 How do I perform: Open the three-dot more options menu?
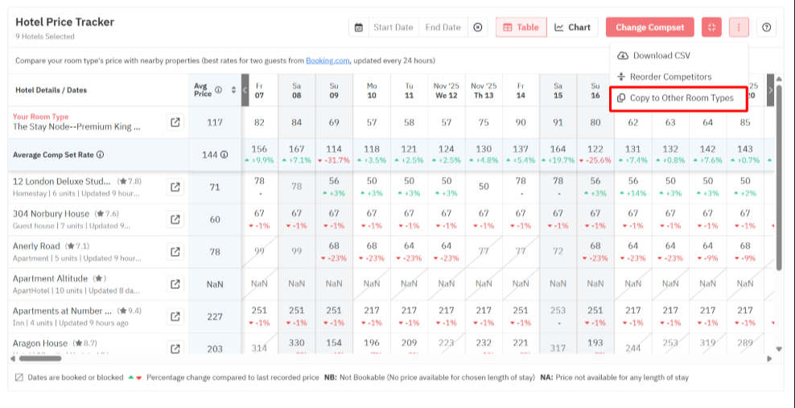[739, 27]
